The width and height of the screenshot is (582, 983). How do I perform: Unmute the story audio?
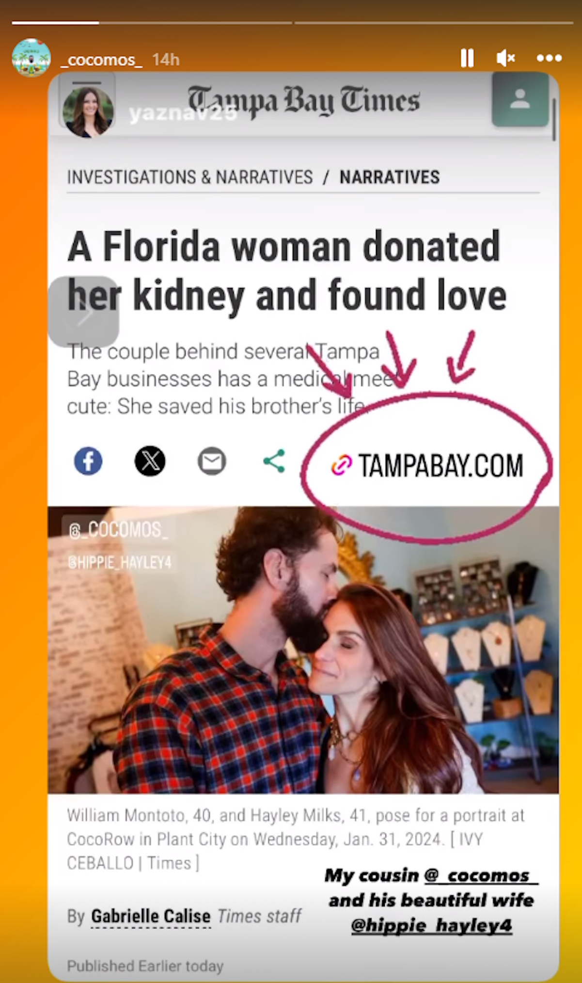pos(506,58)
